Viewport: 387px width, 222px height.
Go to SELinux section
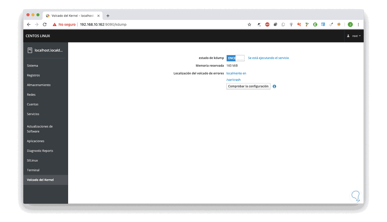click(x=46, y=161)
